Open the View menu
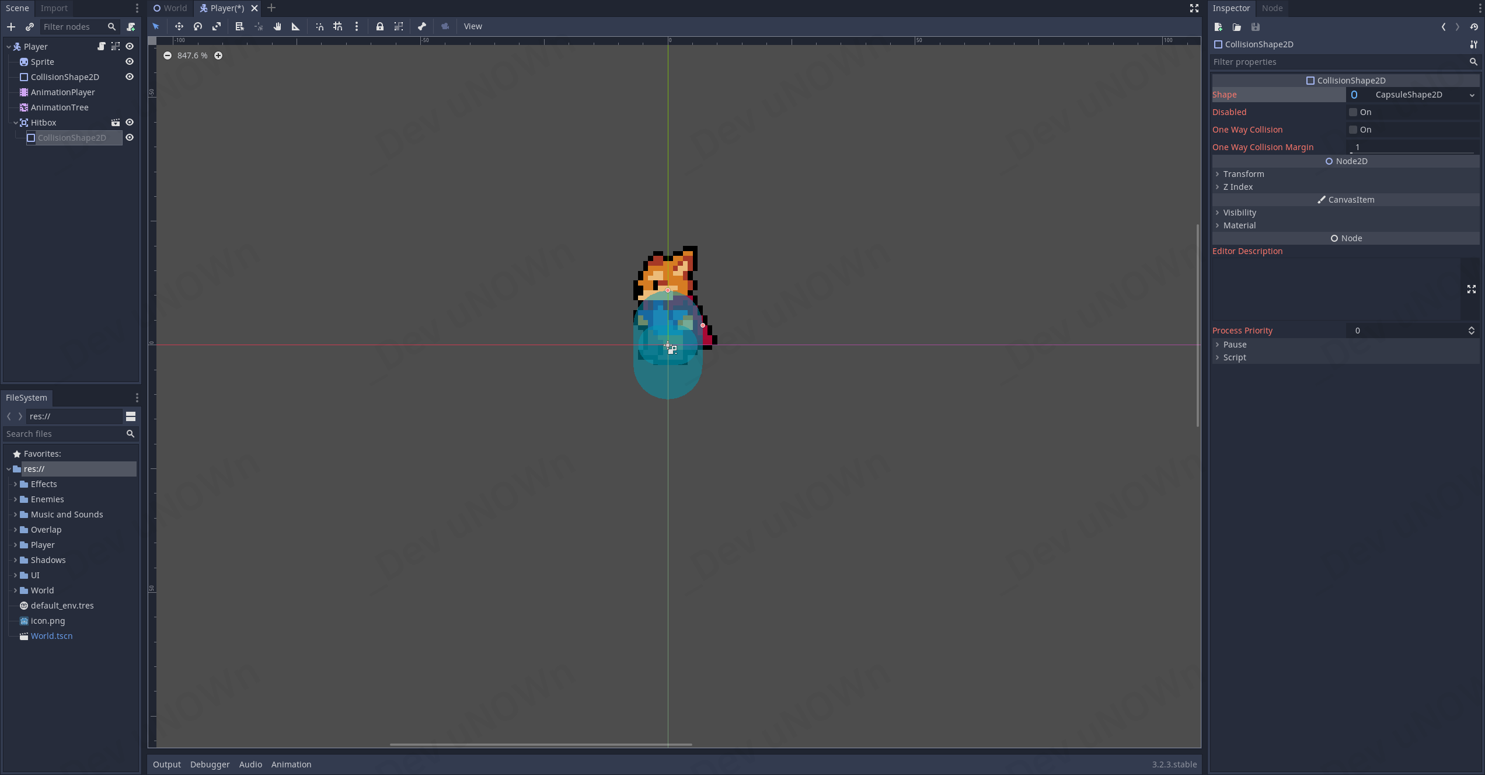Viewport: 1485px width, 775px height. (473, 26)
